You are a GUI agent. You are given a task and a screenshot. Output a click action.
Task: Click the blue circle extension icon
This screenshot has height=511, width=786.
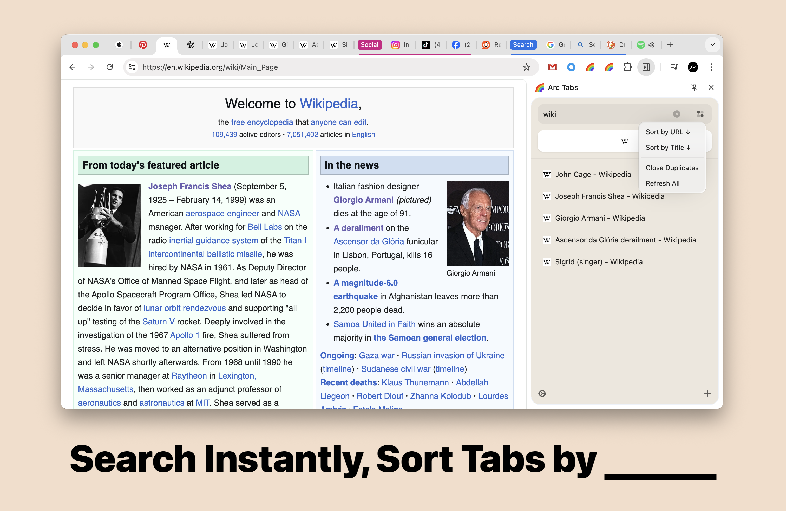[571, 67]
